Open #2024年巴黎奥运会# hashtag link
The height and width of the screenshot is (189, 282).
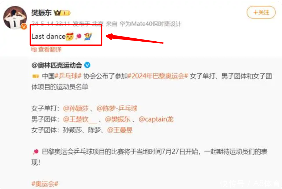[x=158, y=76]
